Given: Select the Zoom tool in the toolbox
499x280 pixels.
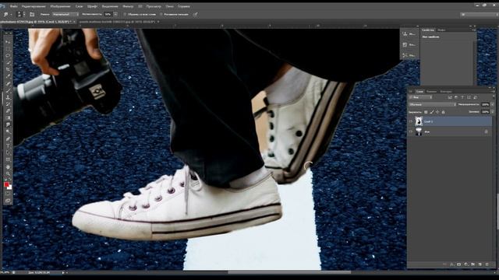Looking at the screenshot, I should coord(8,173).
